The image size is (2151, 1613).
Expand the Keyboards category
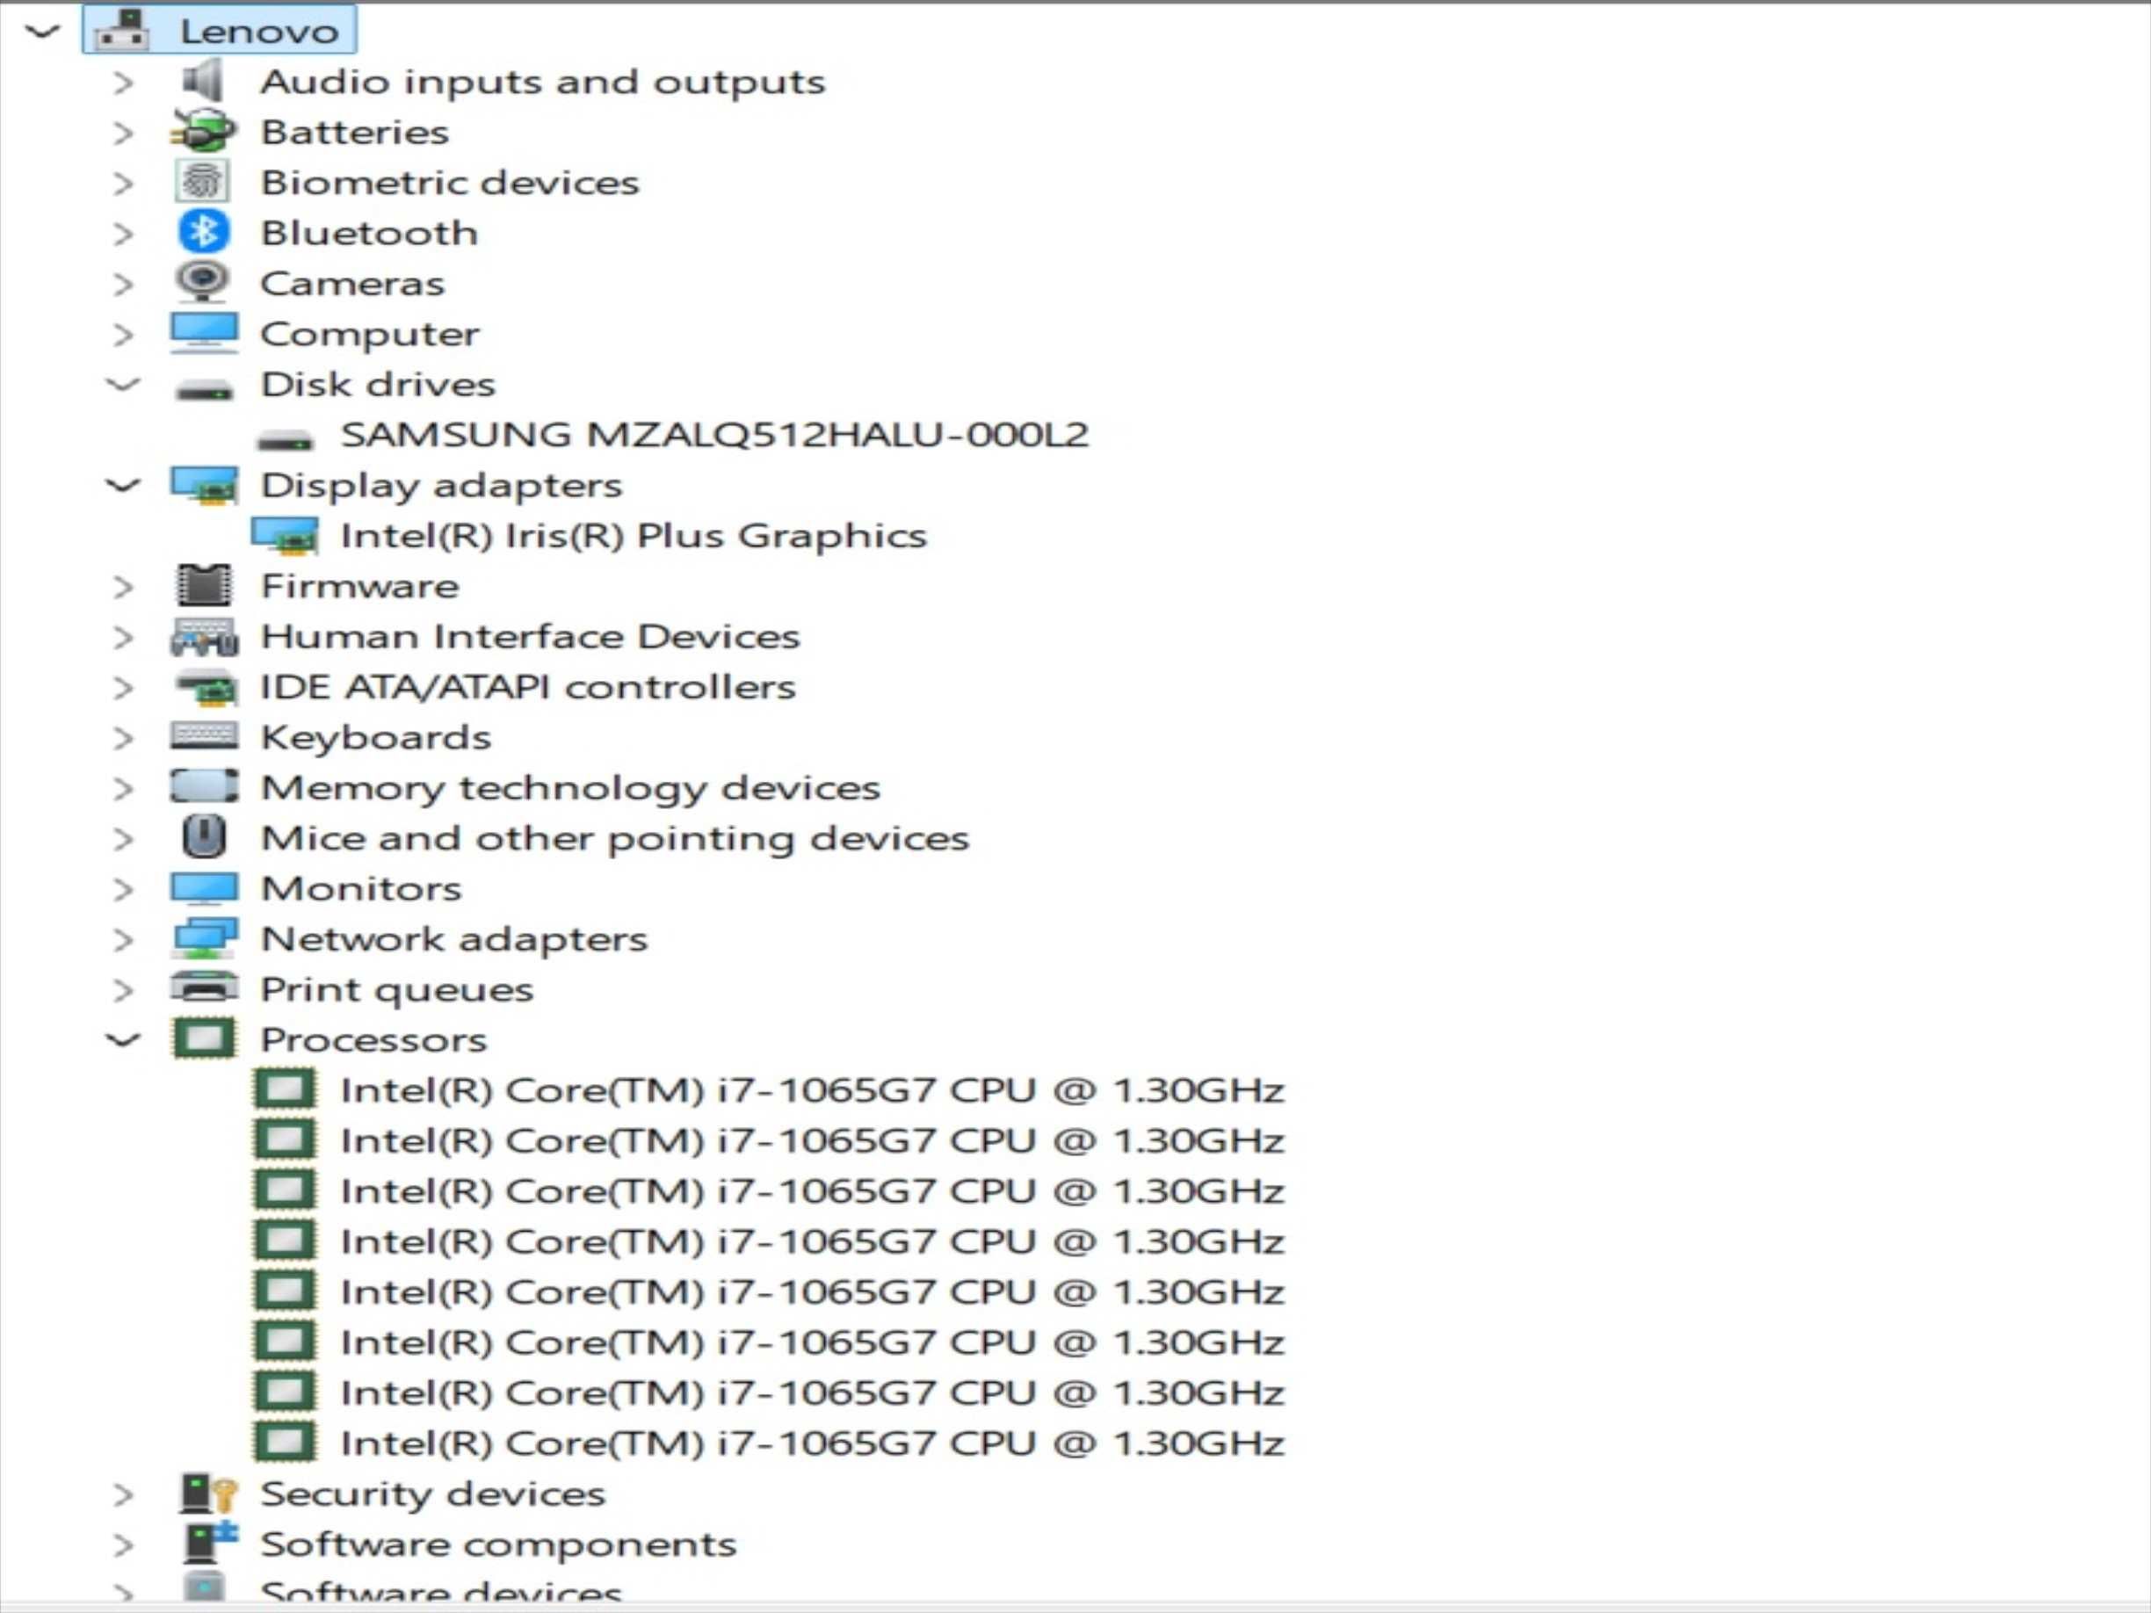pyautogui.click(x=122, y=738)
